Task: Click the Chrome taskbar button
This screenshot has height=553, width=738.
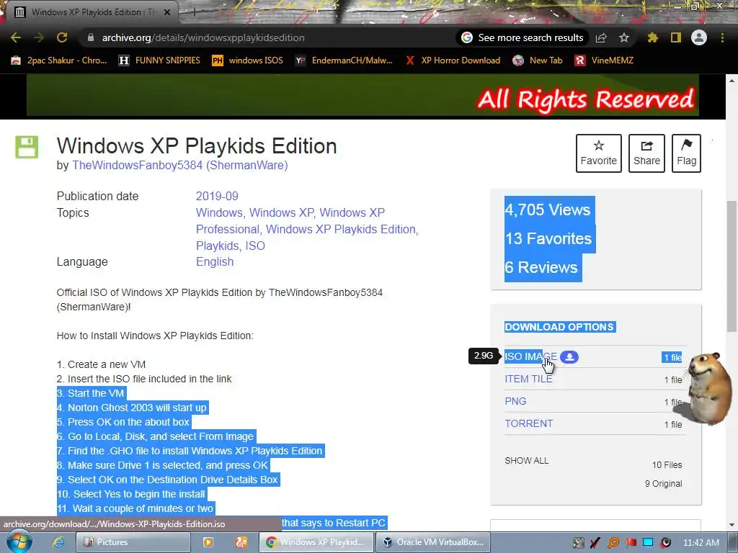Action: (316, 542)
